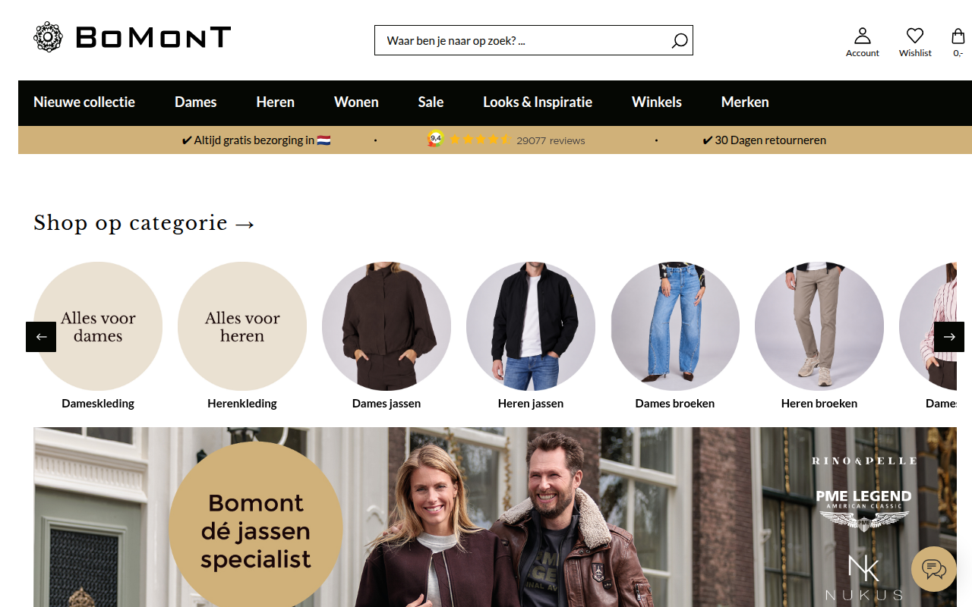Viewport: 972px width, 607px height.
Task: Click the 'Bomont dé jassen specialist' badge
Action: (x=256, y=529)
